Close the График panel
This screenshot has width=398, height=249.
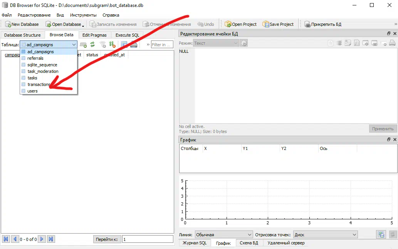(x=395, y=140)
